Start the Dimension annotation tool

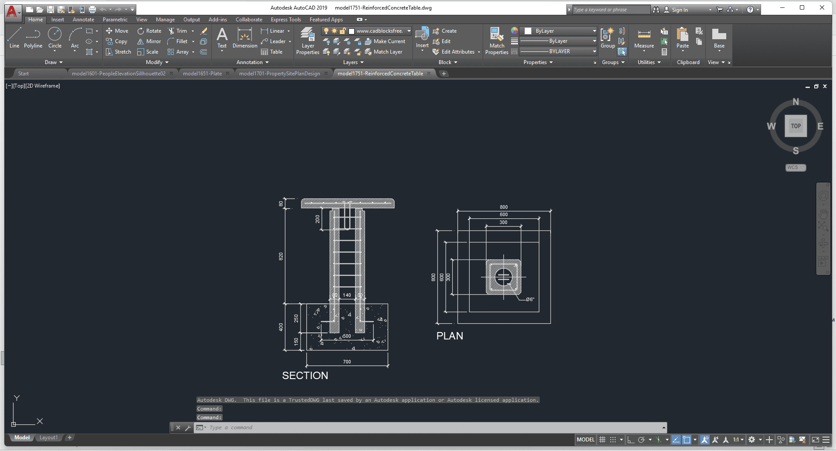[245, 37]
